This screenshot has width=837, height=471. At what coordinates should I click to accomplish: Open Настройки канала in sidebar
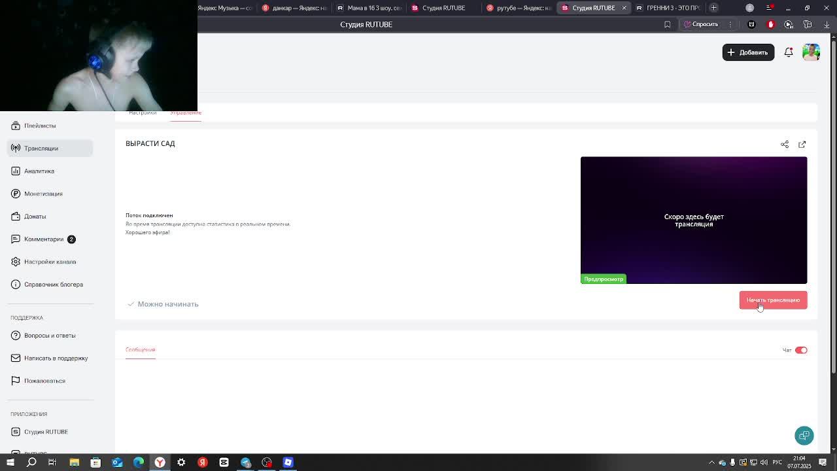pyautogui.click(x=50, y=262)
